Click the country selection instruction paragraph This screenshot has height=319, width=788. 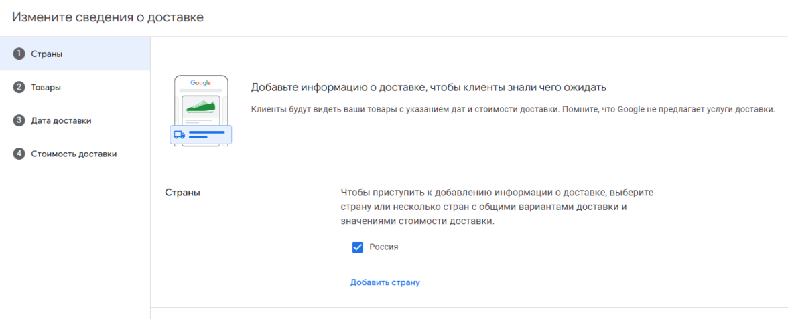[x=497, y=207]
